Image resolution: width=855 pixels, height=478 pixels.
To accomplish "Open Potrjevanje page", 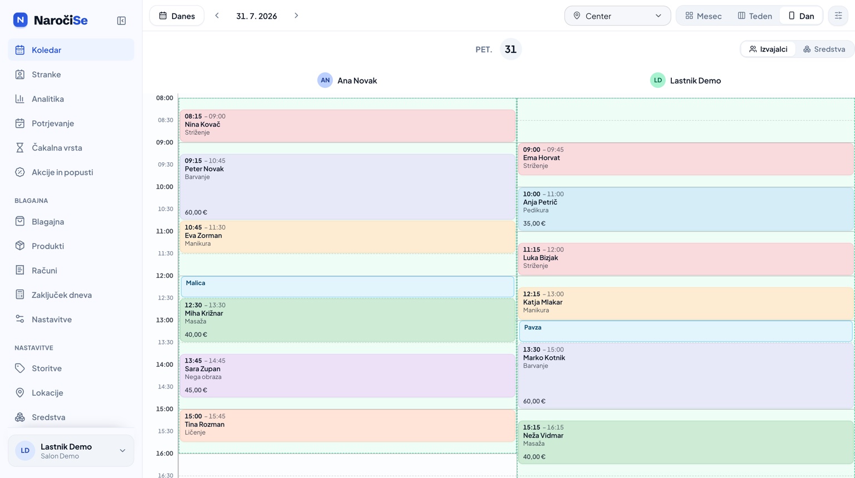I will (71, 123).
